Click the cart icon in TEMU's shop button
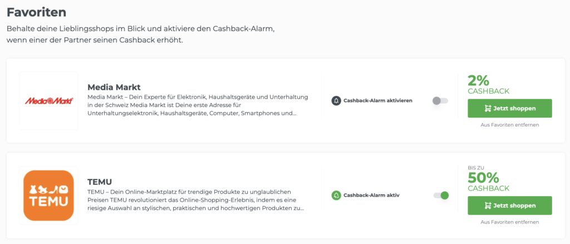This screenshot has width=570, height=244. click(x=488, y=206)
